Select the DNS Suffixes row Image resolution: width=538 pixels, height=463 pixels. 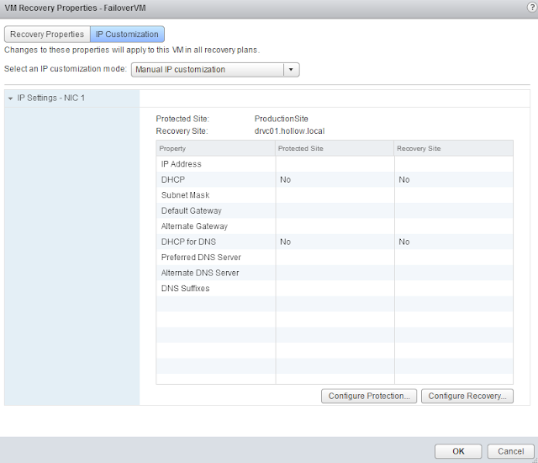point(335,289)
